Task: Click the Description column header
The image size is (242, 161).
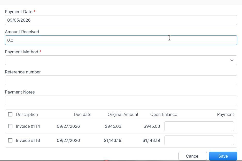Action: point(27,115)
